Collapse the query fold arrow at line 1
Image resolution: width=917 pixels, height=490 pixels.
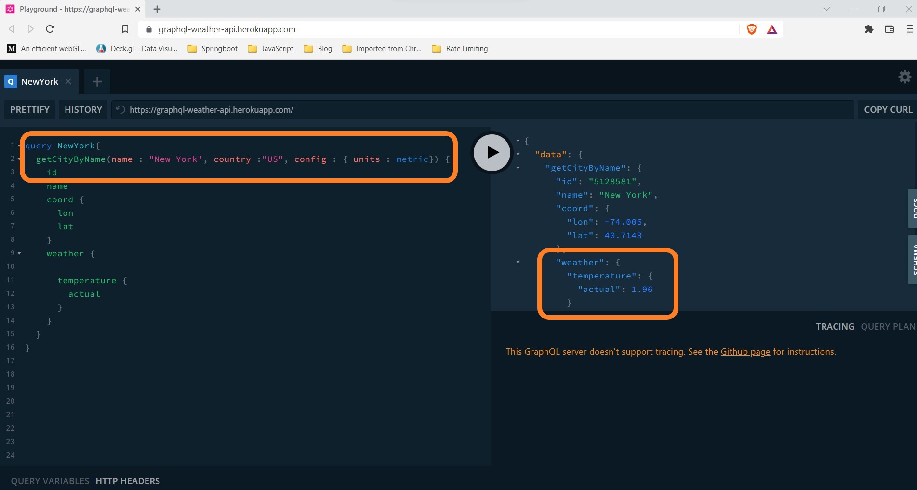(19, 146)
